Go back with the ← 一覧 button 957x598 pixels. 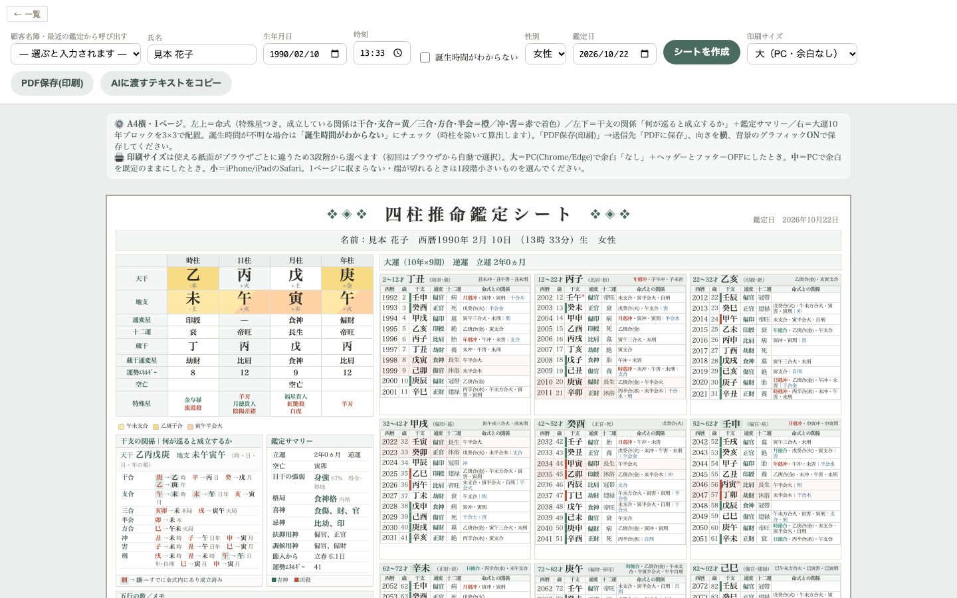pos(27,14)
